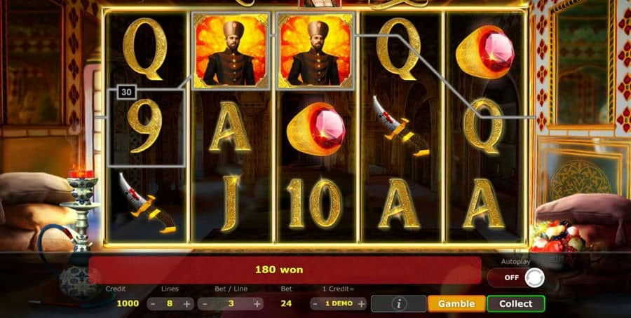The height and width of the screenshot is (318, 631).
Task: Open the info paytable button
Action: [x=398, y=303]
